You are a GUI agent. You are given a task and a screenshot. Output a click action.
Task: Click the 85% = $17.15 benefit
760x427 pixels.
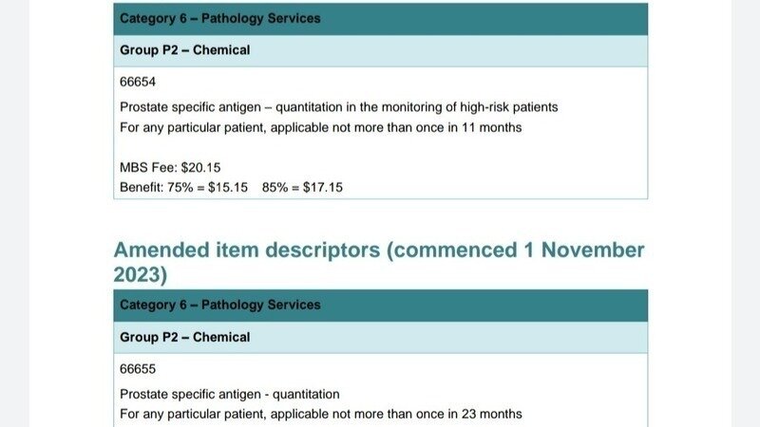click(304, 188)
